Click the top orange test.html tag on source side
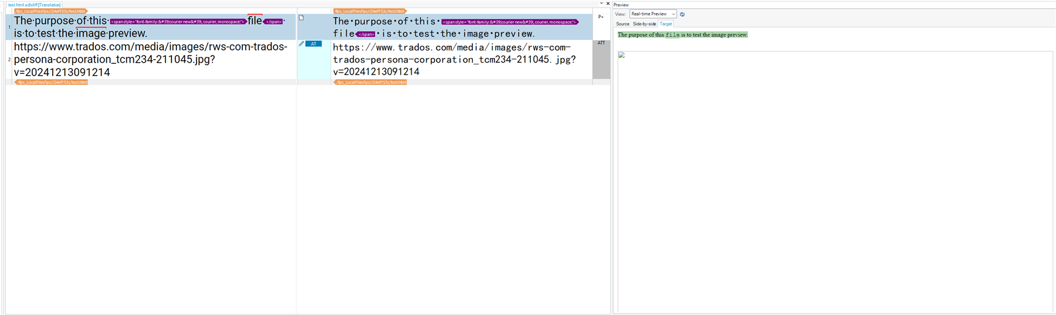The width and height of the screenshot is (1056, 315). pyautogui.click(x=51, y=11)
